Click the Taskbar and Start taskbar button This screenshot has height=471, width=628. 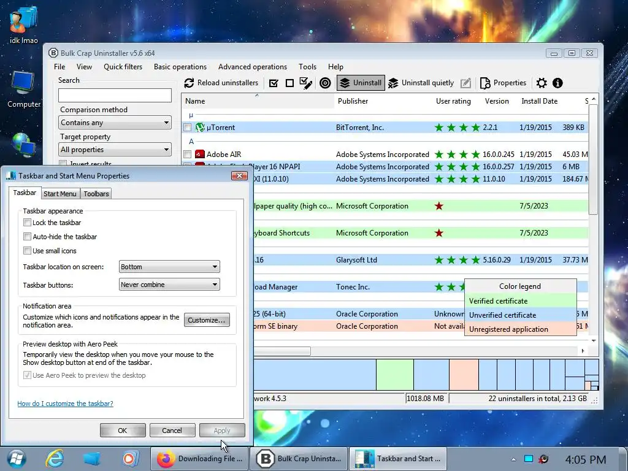(397, 459)
